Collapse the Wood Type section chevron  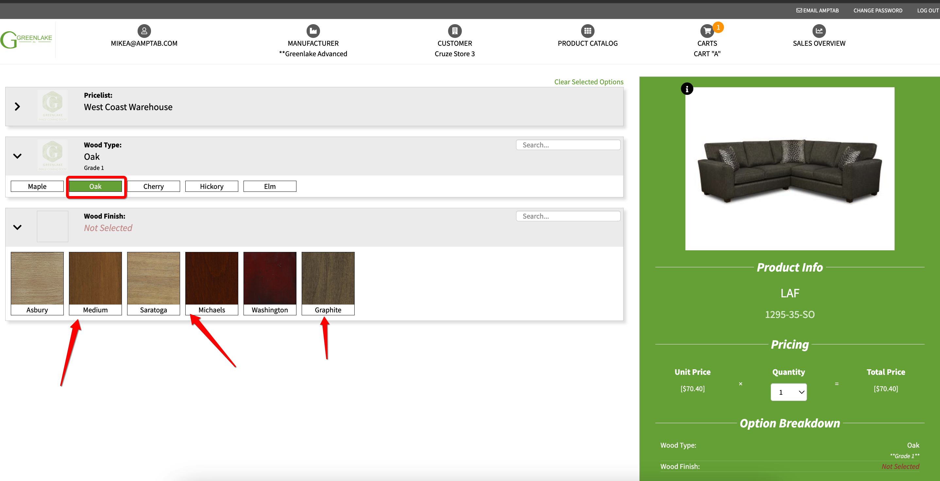click(17, 156)
